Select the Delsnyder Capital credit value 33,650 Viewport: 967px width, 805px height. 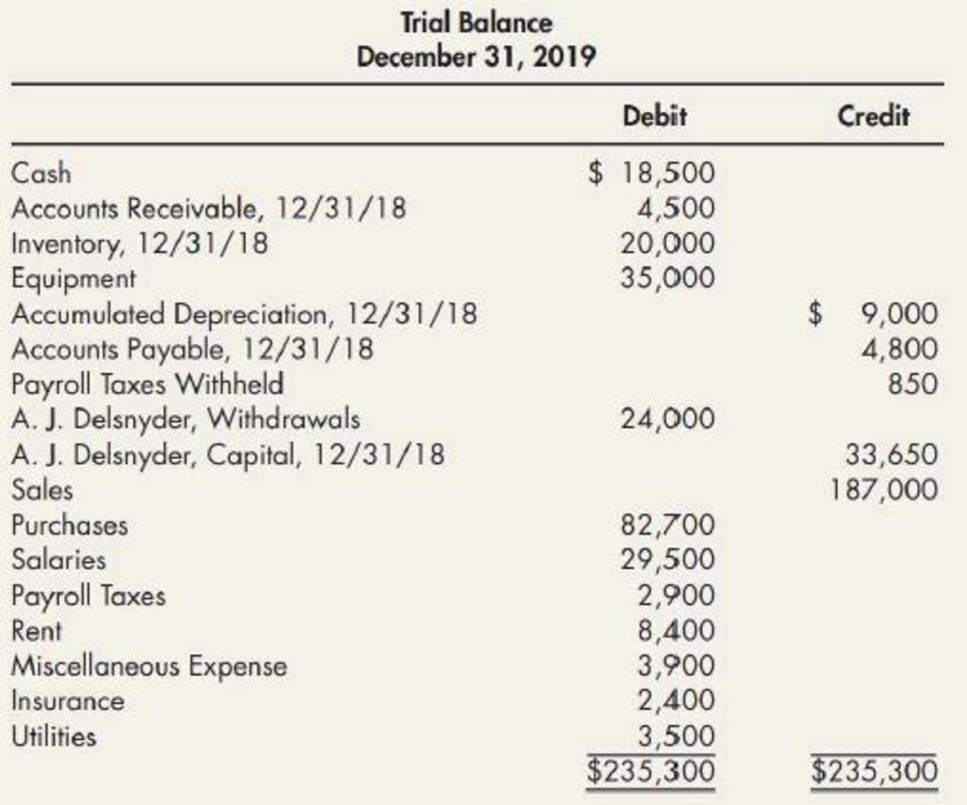(x=891, y=454)
